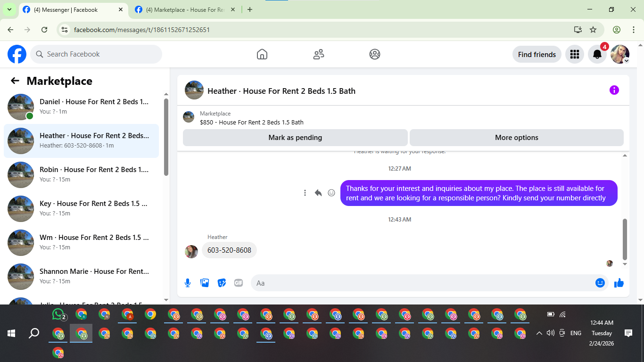
Task: Open Daniel conversation in list
Action: tap(81, 107)
